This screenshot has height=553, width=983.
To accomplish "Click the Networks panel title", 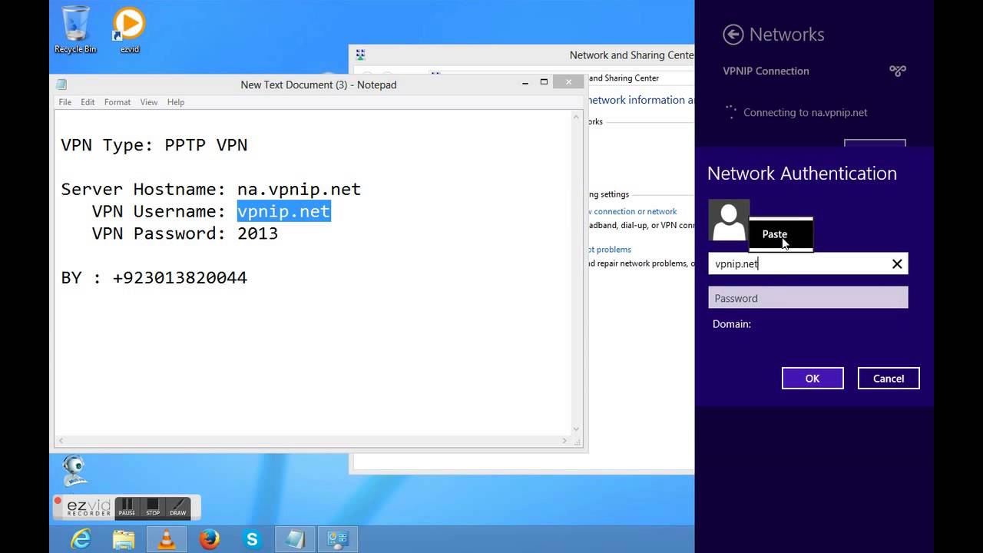I will [786, 35].
